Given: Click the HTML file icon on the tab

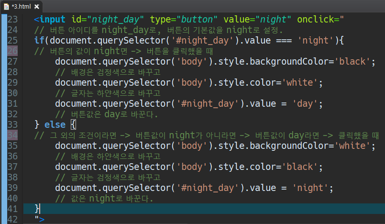Looking at the screenshot, I should click(6, 7).
